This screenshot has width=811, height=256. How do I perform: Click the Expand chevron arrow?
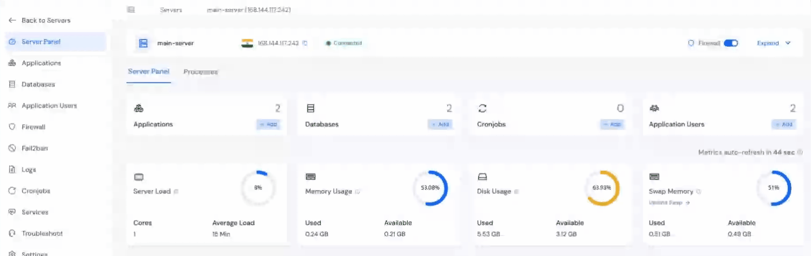click(x=788, y=43)
